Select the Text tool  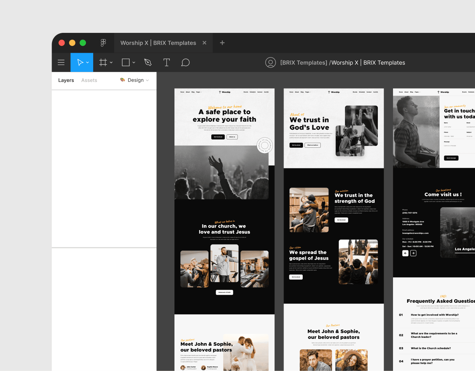coord(167,62)
